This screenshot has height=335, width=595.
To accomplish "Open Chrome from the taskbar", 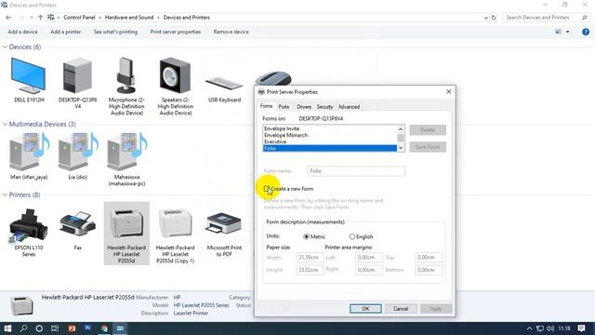I will [104, 328].
